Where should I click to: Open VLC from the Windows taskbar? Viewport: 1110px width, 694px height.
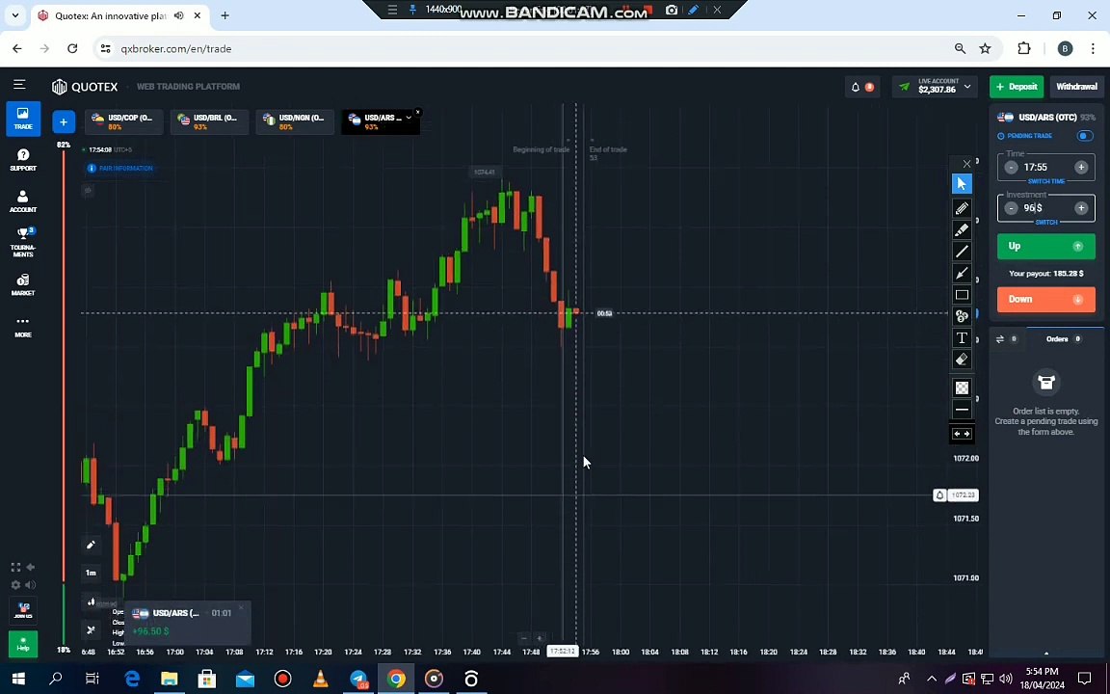[x=321, y=679]
